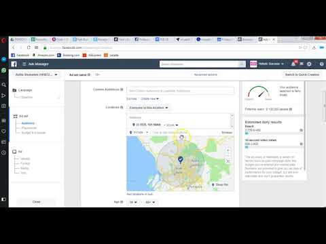
Task: Open the Everyone in this location dropdown
Action: point(149,108)
